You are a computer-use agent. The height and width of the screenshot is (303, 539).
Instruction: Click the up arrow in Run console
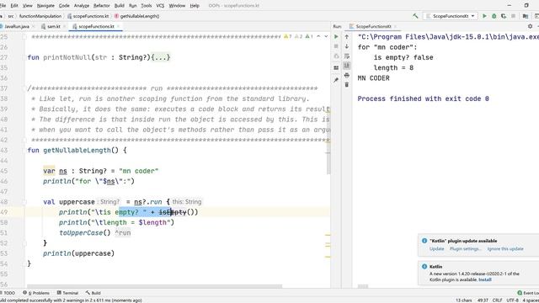(346, 37)
